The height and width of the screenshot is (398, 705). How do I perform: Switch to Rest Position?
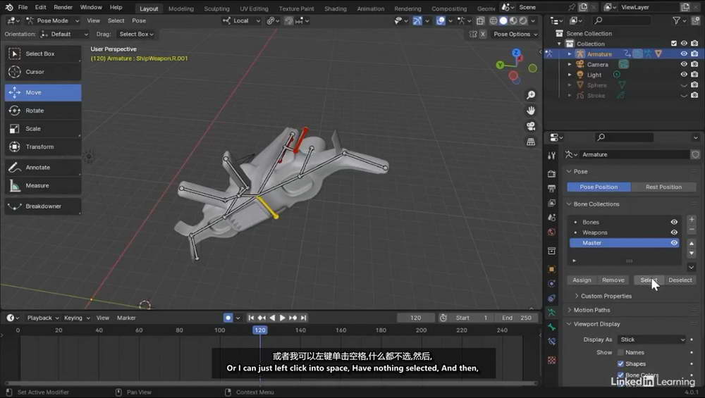(663, 187)
